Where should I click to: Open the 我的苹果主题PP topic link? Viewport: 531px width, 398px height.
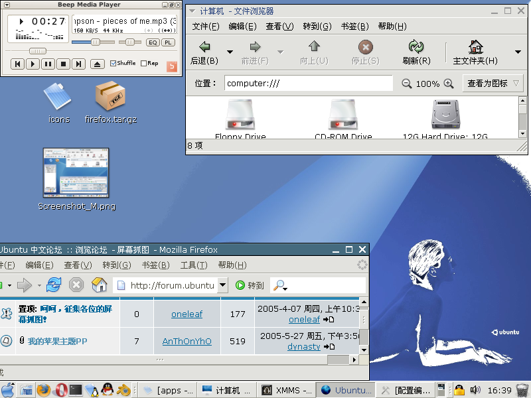(x=57, y=341)
